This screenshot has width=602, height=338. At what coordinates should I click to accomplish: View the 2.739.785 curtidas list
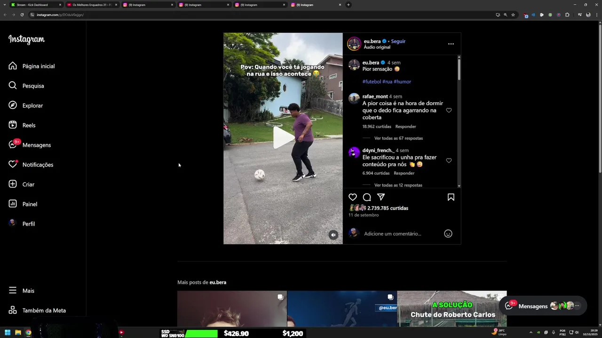(388, 208)
